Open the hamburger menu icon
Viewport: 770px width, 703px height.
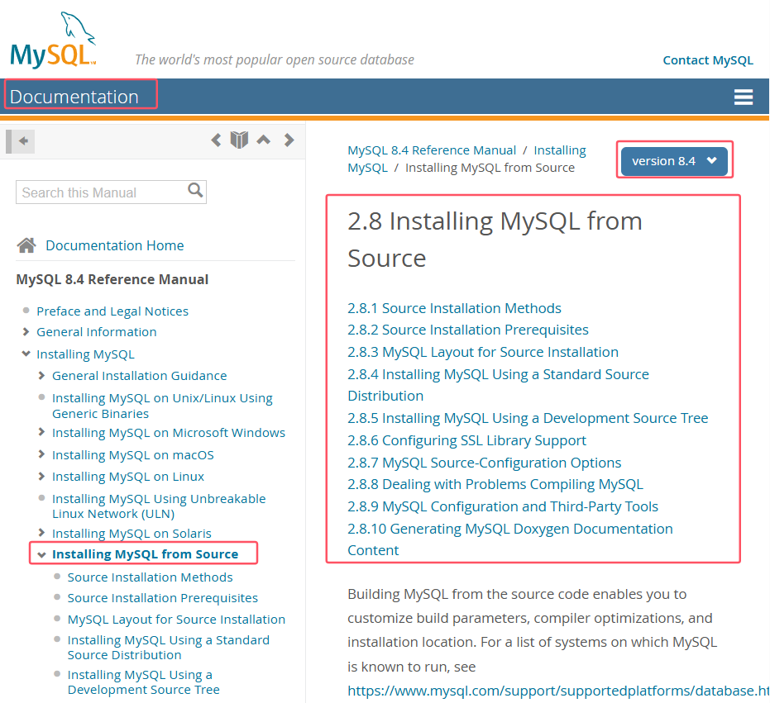tap(743, 97)
